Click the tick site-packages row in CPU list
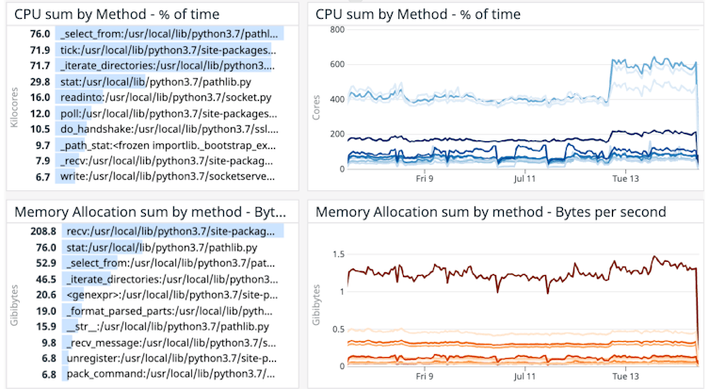The image size is (709, 389). 166,49
